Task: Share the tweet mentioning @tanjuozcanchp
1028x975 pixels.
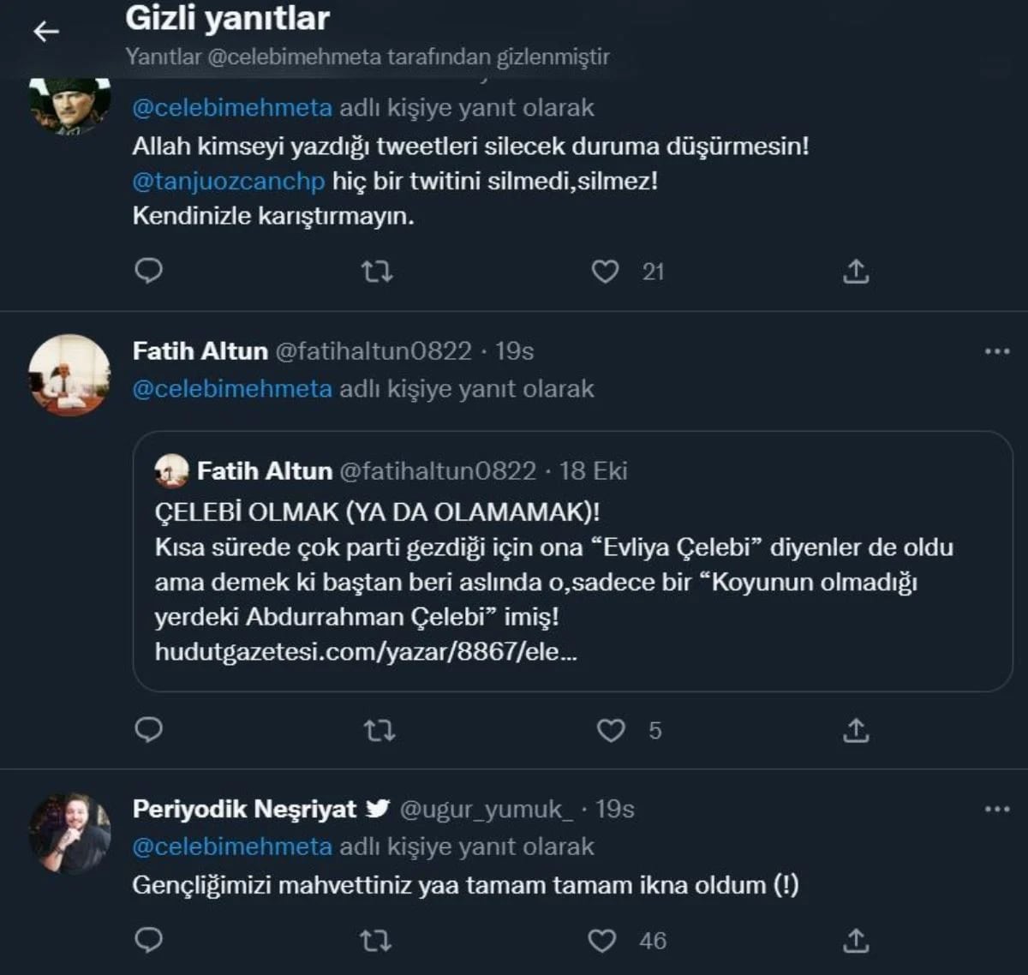Action: [x=856, y=272]
